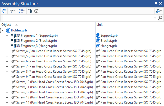Click the 3D Fragment_1 fragment icon

(14, 36)
